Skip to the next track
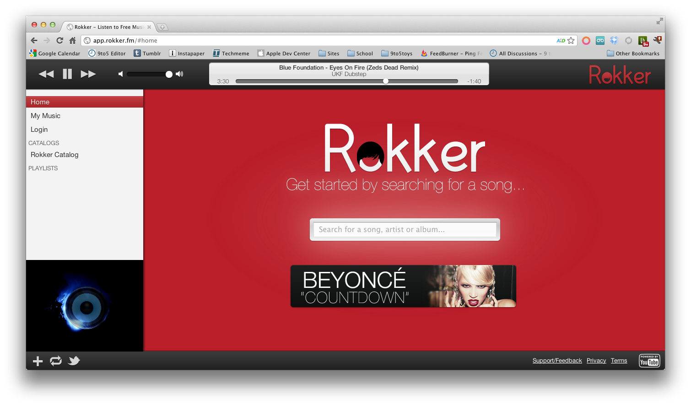Viewport: 691px width, 406px height. pyautogui.click(x=88, y=74)
